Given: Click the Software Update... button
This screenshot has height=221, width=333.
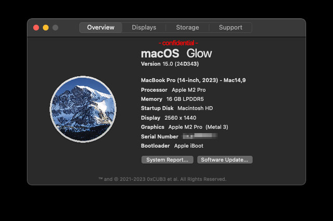Looking at the screenshot, I should click(x=225, y=159).
